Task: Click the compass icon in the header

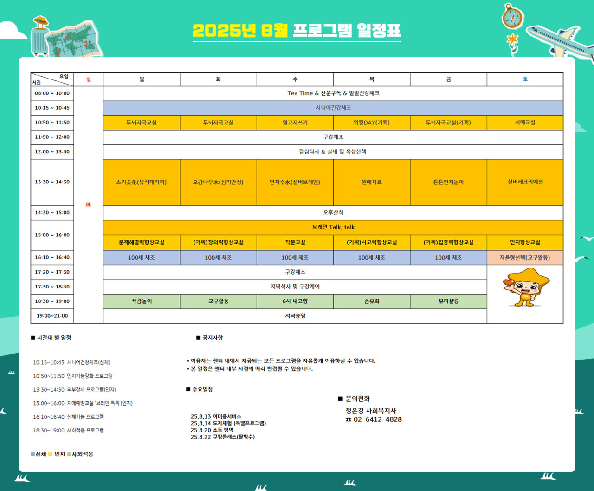Action: click(x=512, y=17)
